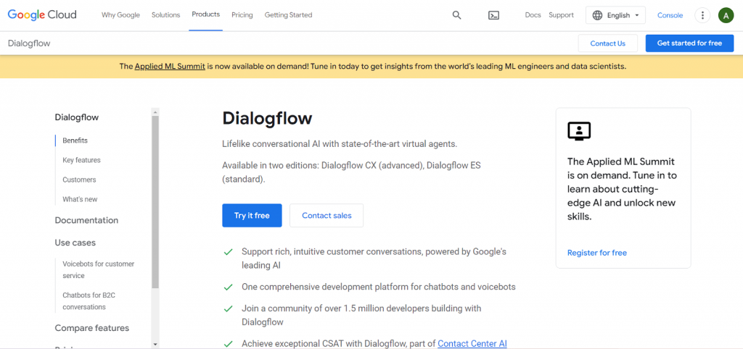
Task: Jump to What's new in the sidebar
Action: coord(80,200)
